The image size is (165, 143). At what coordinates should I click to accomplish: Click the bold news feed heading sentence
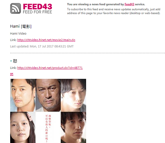[x=106, y=4]
